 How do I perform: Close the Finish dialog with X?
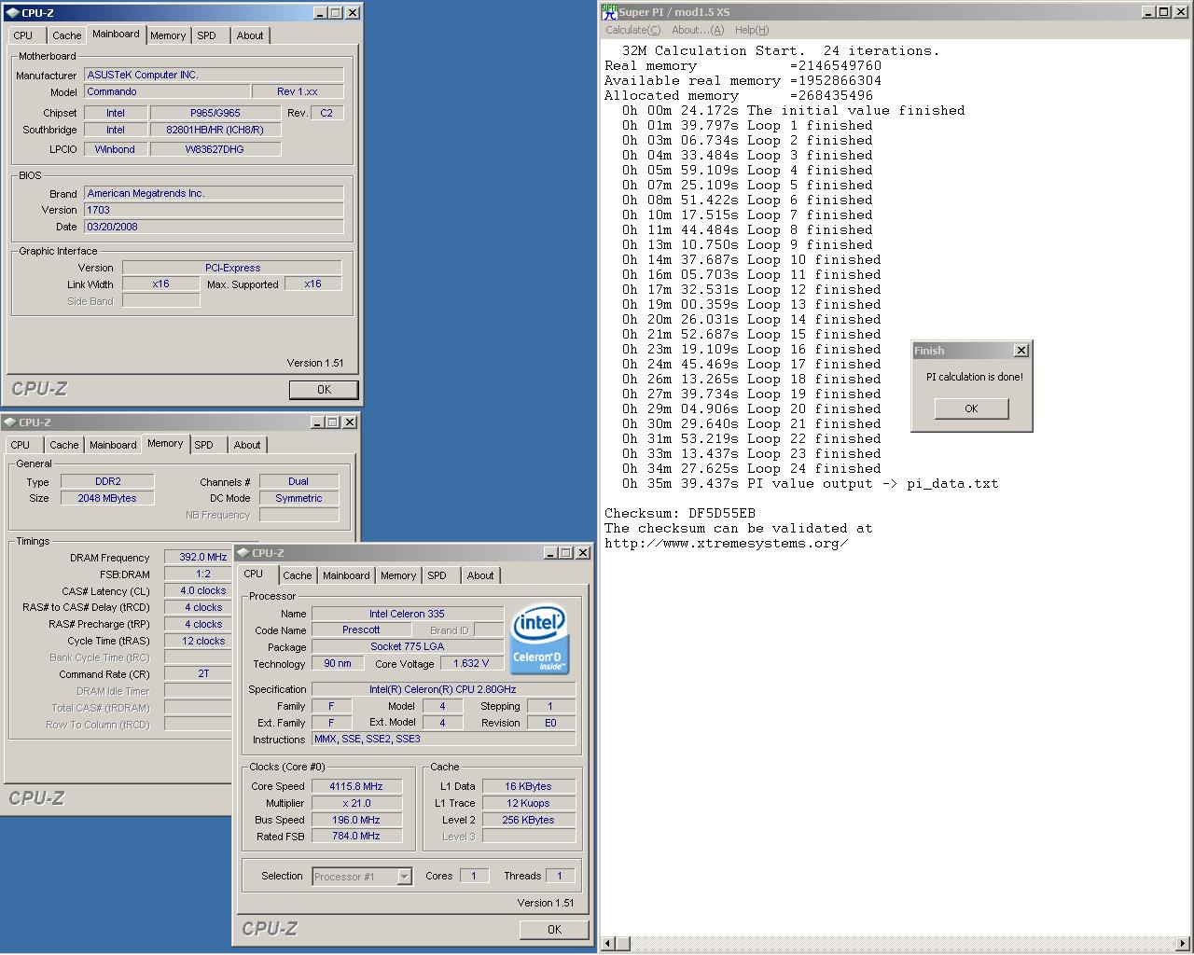pyautogui.click(x=1021, y=351)
